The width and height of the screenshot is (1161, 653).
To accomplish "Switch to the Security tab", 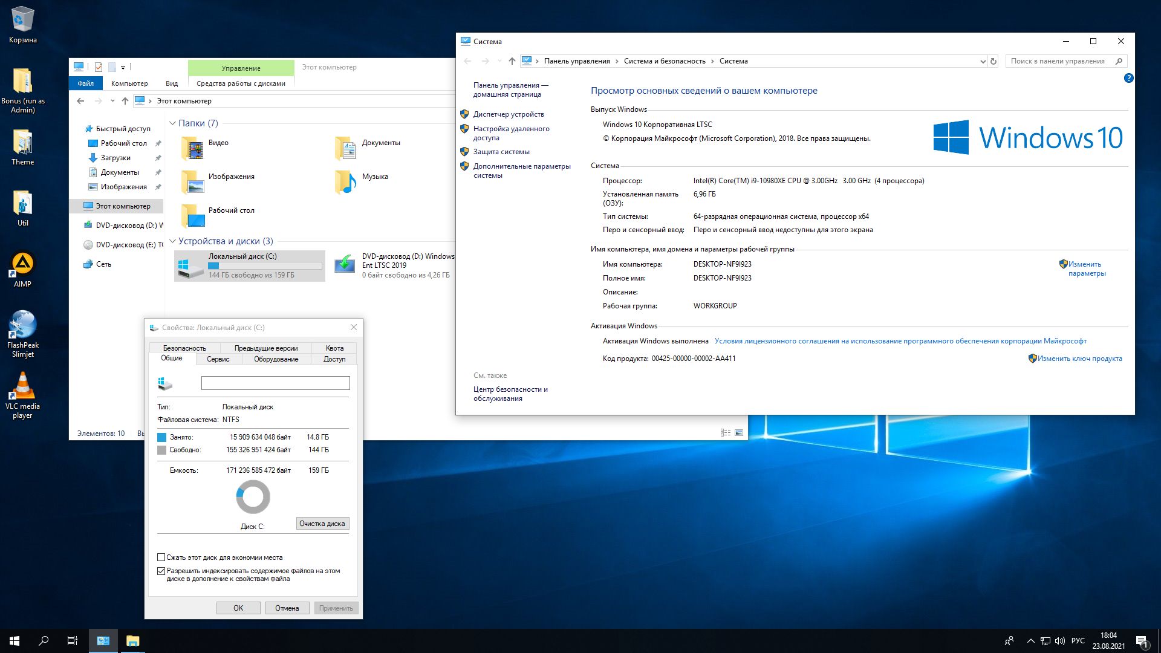I will pos(184,348).
